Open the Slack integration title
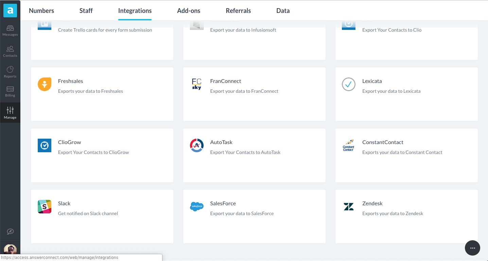The width and height of the screenshot is (488, 261). click(64, 203)
